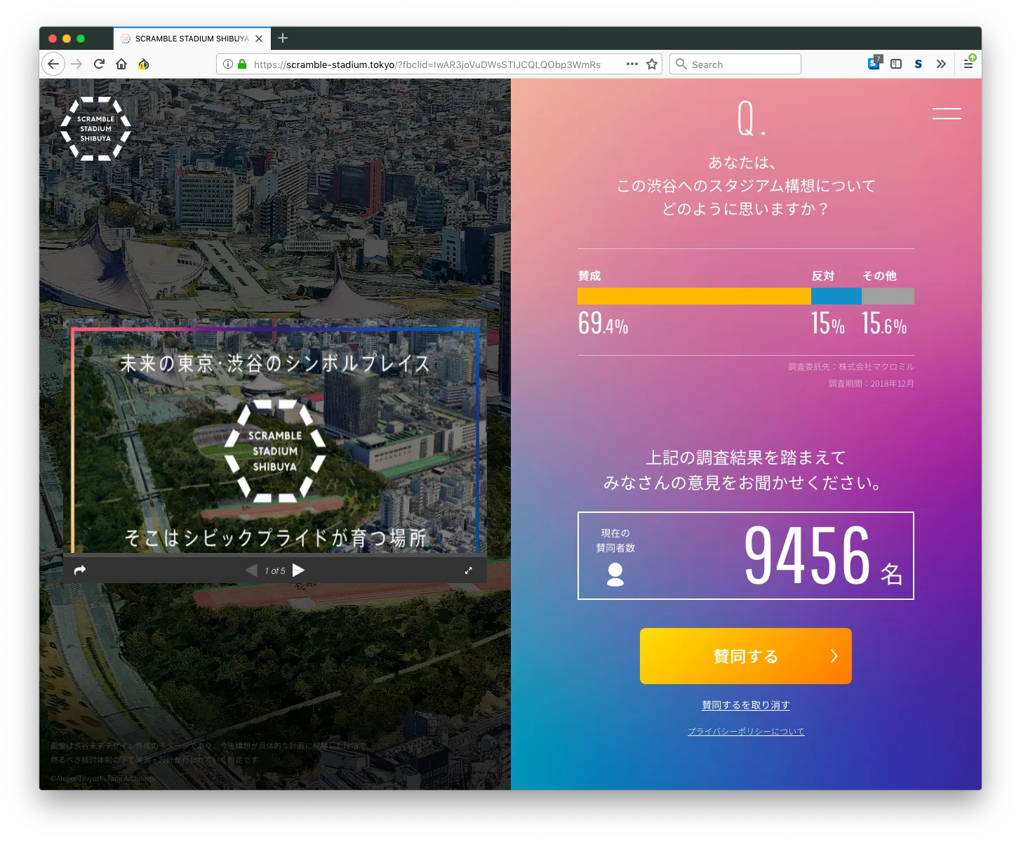
Task: Click the プライバシーポリシーについて link
Action: tap(745, 730)
